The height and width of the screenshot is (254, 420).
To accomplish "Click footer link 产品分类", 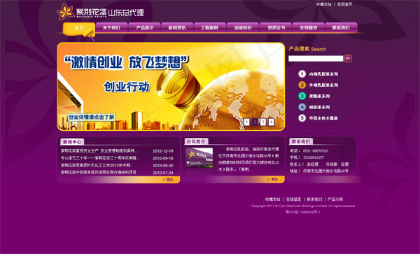I will tap(335, 199).
